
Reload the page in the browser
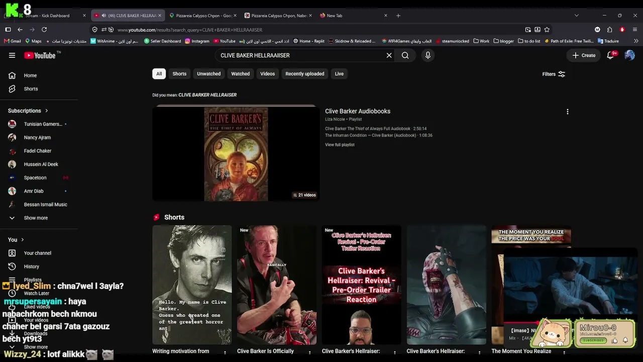pos(44,30)
